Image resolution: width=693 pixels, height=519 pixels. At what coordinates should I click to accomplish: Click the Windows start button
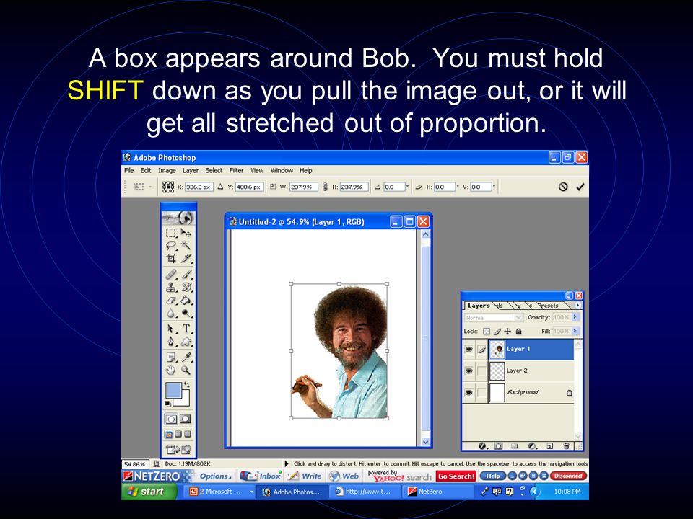coord(149,491)
